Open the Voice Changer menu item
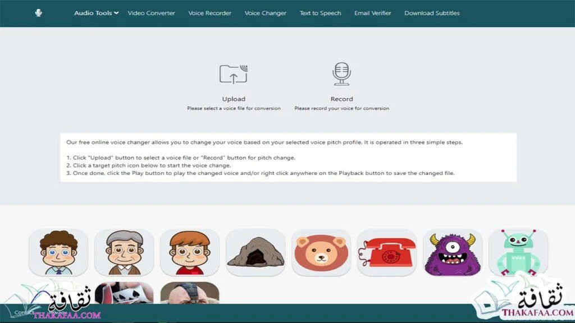 click(266, 13)
